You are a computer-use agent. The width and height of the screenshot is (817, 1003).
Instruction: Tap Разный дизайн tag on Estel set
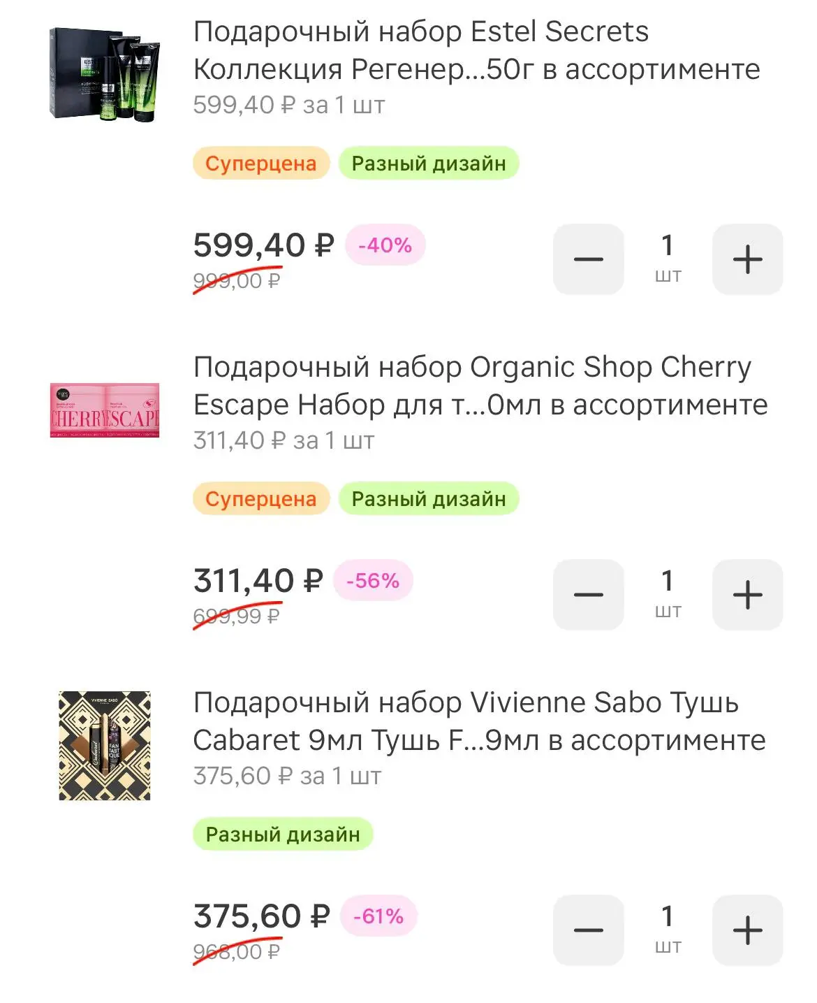click(x=429, y=164)
